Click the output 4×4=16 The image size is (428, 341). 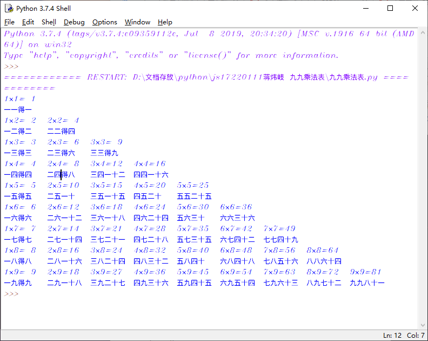[150, 163]
